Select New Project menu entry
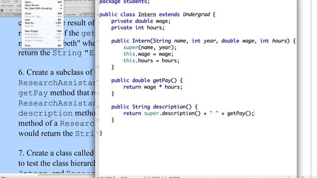Viewport: 317px width, 178px height. pyautogui.click(x=43, y=31)
